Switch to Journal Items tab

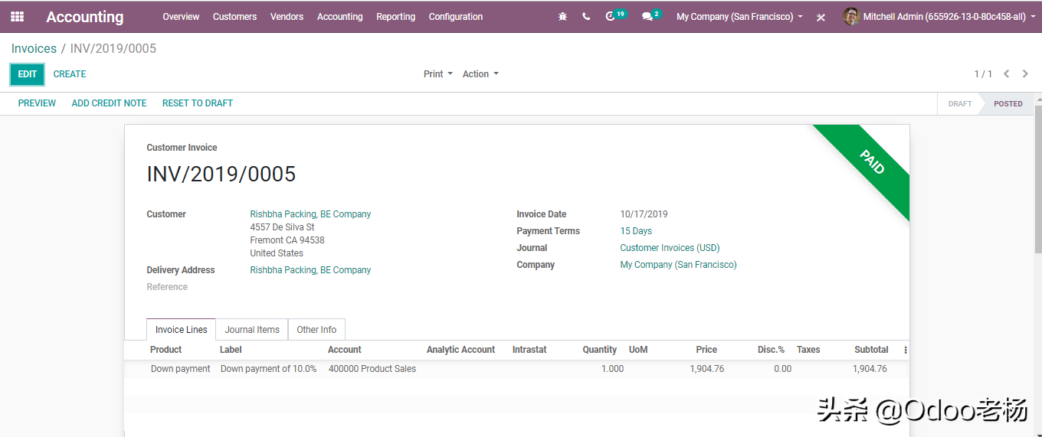click(252, 330)
